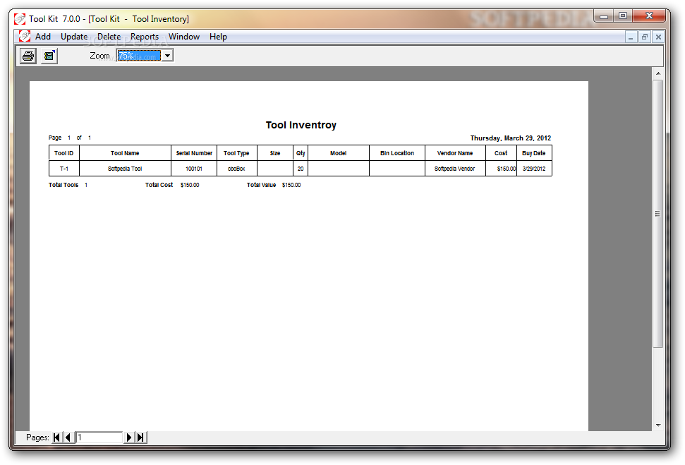This screenshot has height=465, width=685.
Task: Click the 'Total Cost' label
Action: tap(159, 185)
